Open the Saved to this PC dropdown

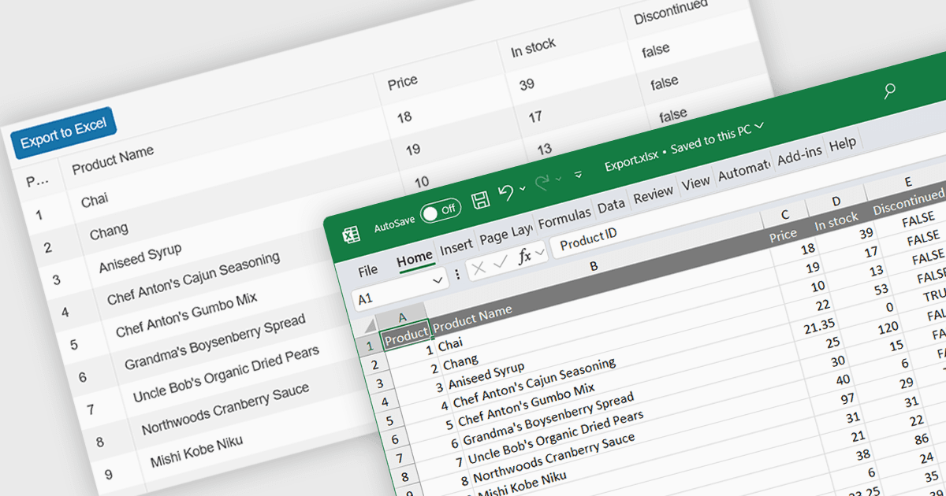pos(760,126)
